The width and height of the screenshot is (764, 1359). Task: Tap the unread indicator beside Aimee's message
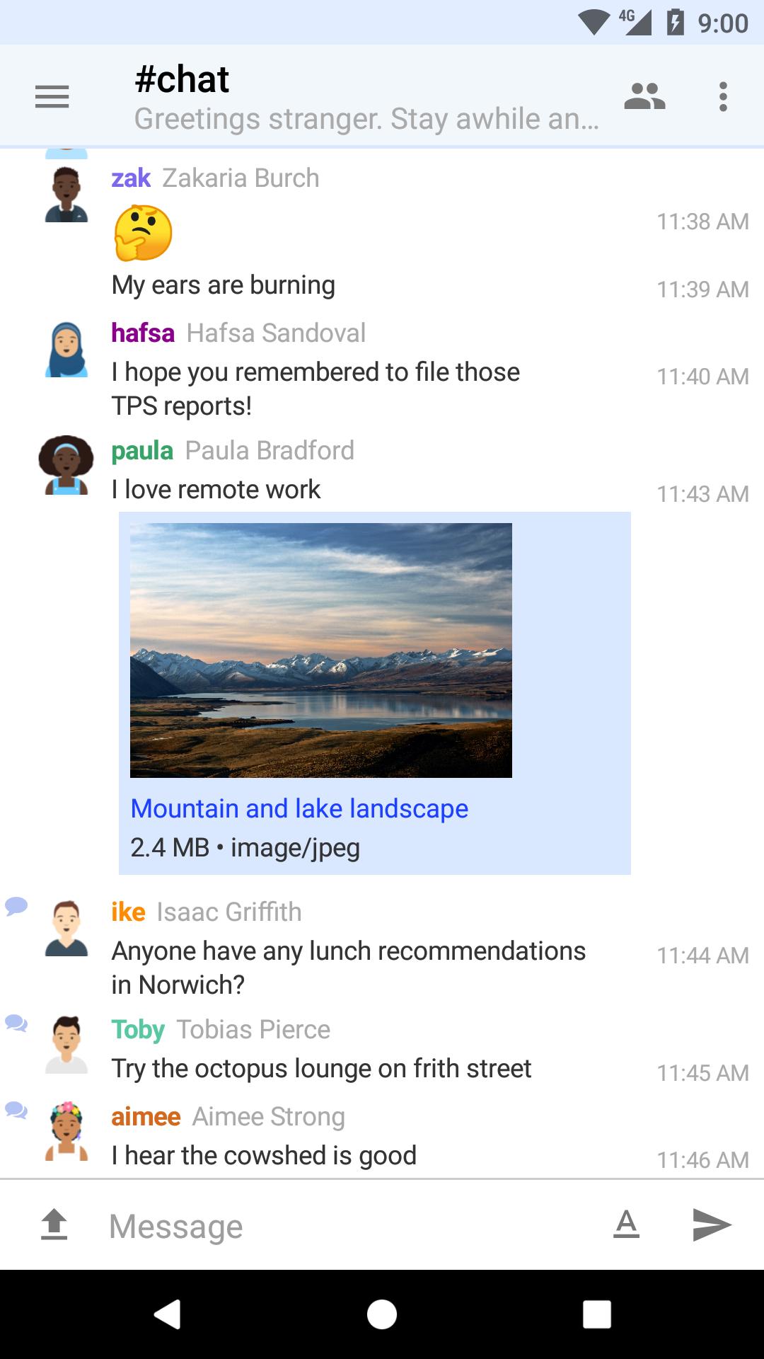click(x=15, y=1109)
